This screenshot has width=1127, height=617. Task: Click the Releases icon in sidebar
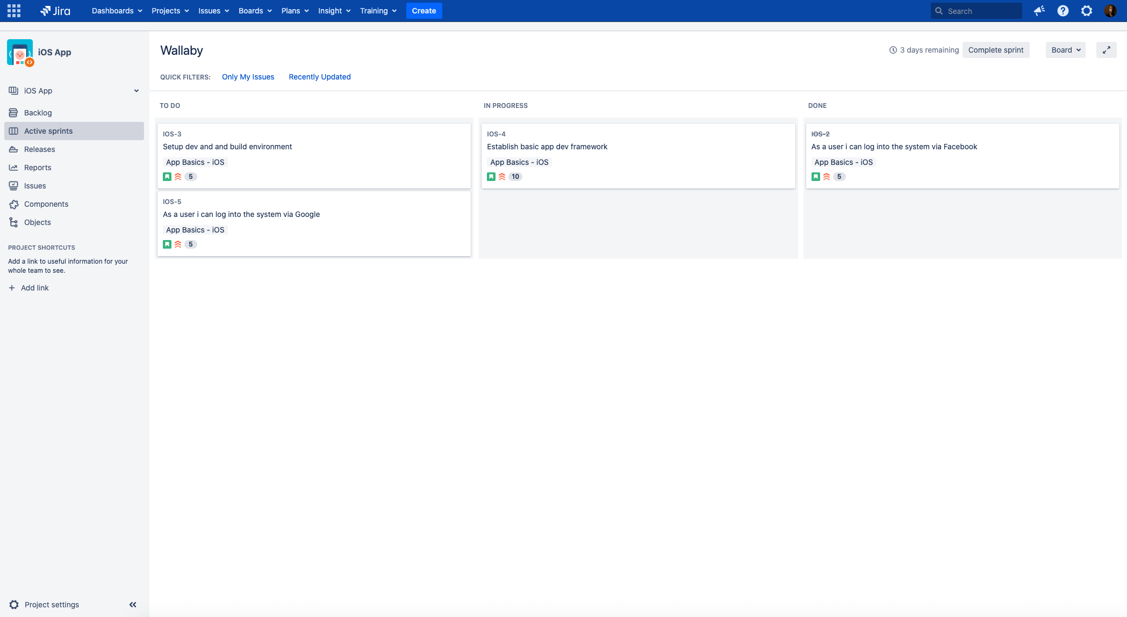tap(13, 149)
